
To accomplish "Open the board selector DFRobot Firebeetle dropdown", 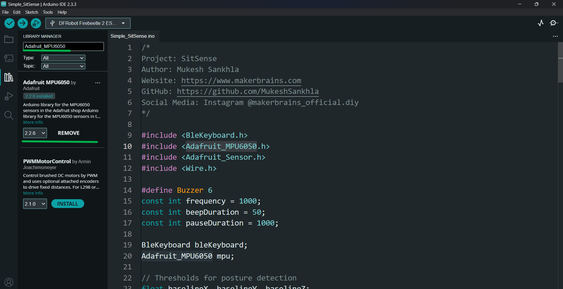I will (x=88, y=23).
